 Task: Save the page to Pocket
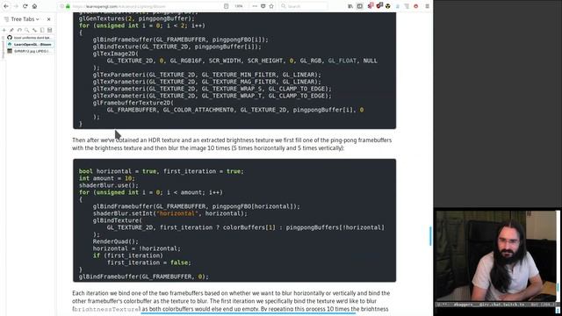263,6
